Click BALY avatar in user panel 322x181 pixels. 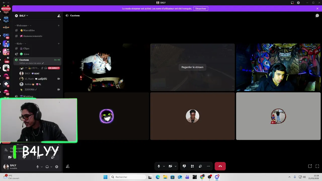pyautogui.click(x=6, y=167)
